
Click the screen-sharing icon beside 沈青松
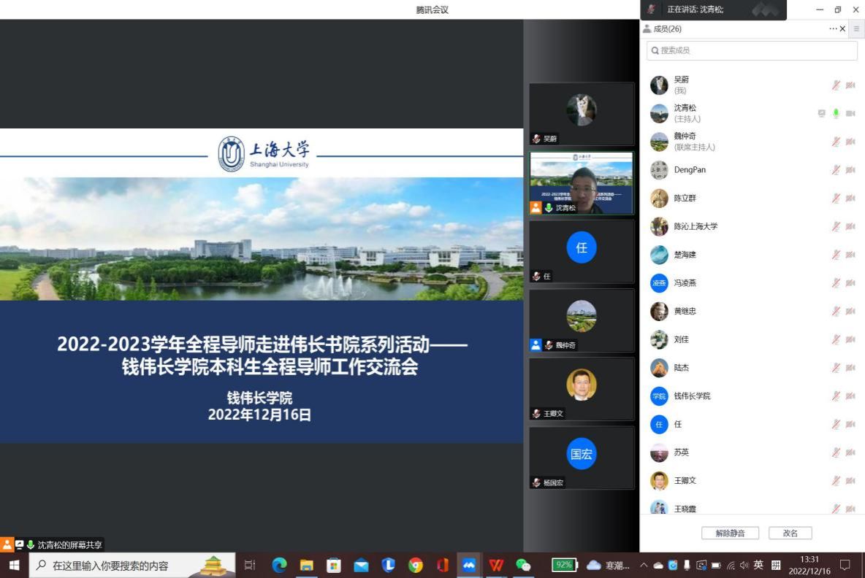click(821, 114)
